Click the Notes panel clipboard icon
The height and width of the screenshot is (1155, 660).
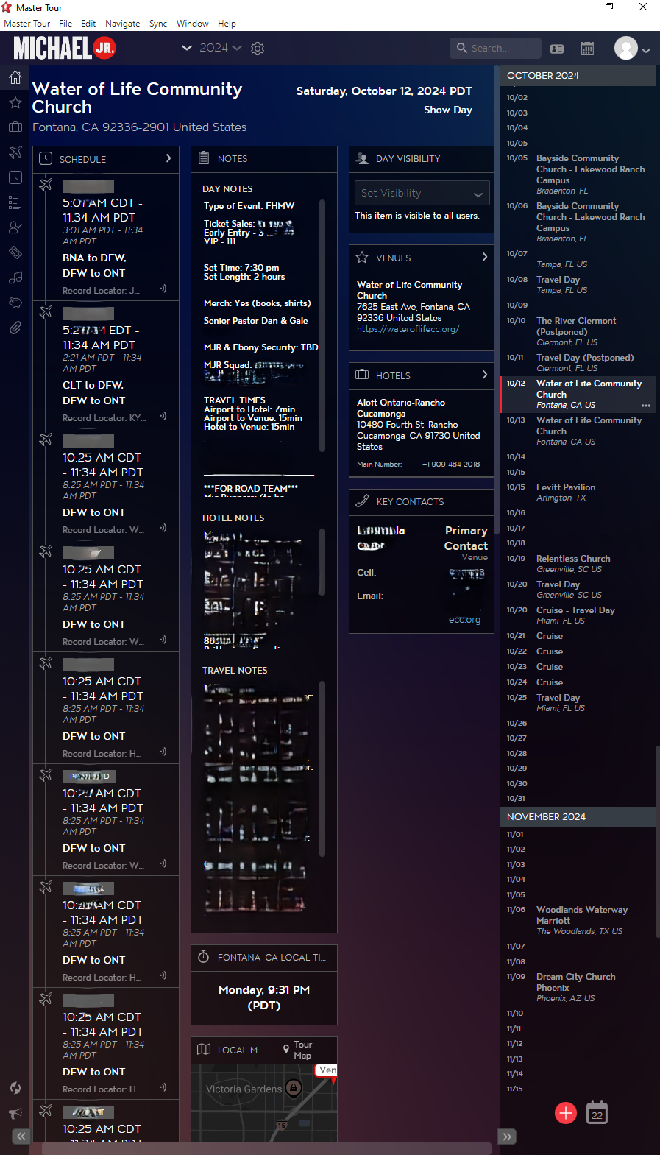[x=204, y=158]
